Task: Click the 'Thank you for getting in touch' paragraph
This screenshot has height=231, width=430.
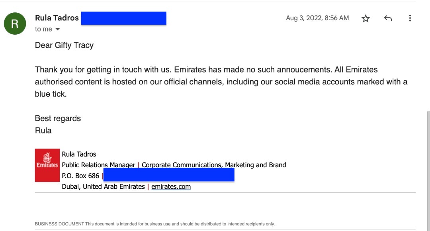Action: pyautogui.click(x=221, y=82)
